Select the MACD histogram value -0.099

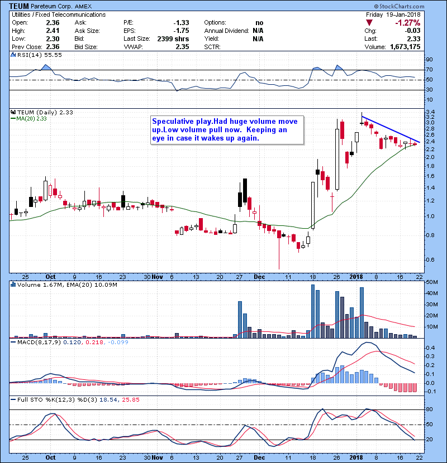(x=118, y=343)
